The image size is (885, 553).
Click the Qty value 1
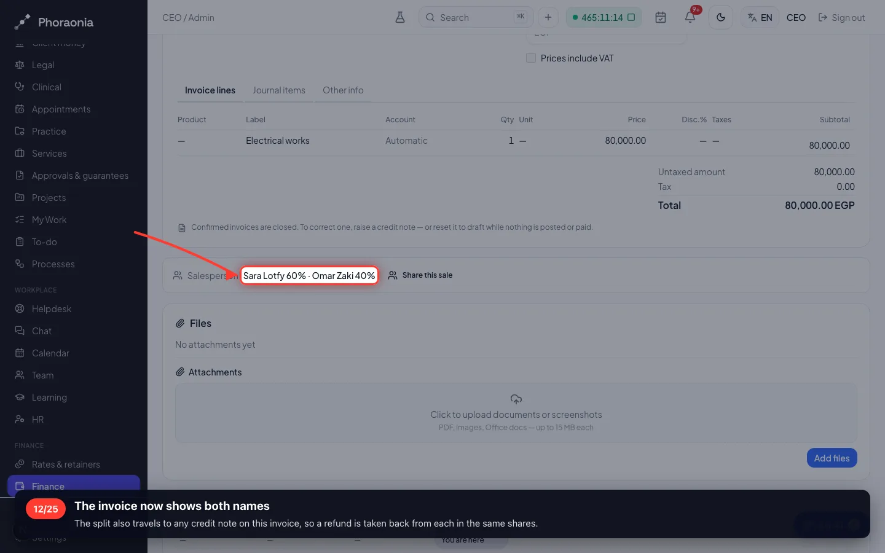click(511, 141)
